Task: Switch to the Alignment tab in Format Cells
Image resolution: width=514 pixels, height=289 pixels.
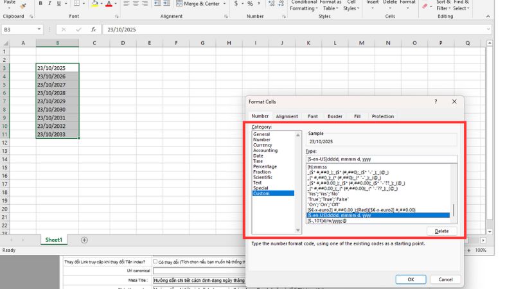Action: tap(287, 116)
